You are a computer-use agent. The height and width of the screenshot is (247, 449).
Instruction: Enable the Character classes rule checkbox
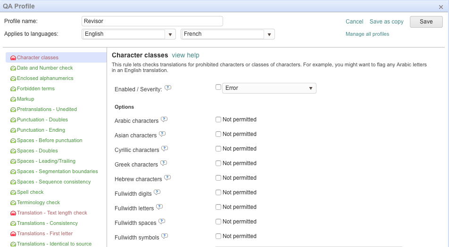[218, 87]
